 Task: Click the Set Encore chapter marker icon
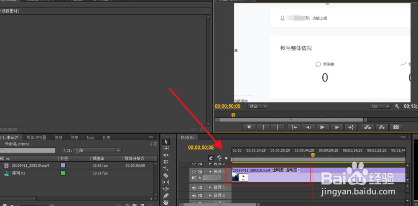[x=219, y=158]
